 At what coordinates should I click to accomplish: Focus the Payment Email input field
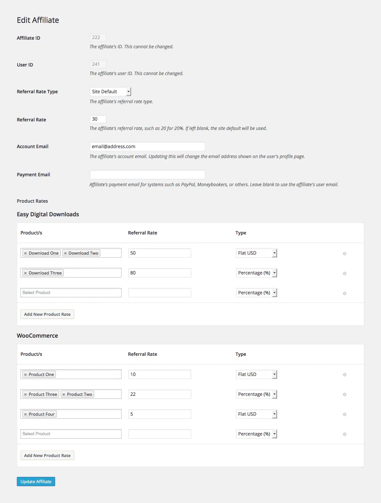click(147, 175)
